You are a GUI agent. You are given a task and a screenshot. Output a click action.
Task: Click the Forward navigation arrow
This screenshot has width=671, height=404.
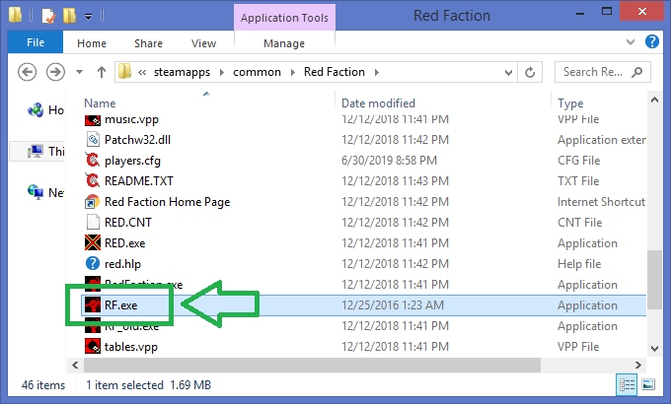(x=55, y=72)
